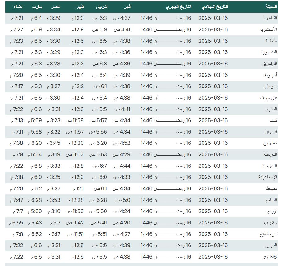This screenshot has height=266, width=281.
Task: Select the city name السلوم
Action: pyautogui.click(x=271, y=200)
